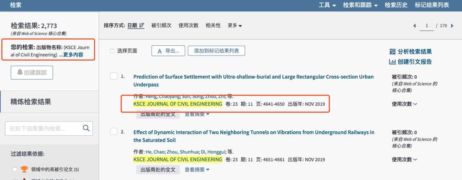Click the descending sort icon next to 日期
Image resolution: width=462 pixels, height=180 pixels.
point(142,25)
